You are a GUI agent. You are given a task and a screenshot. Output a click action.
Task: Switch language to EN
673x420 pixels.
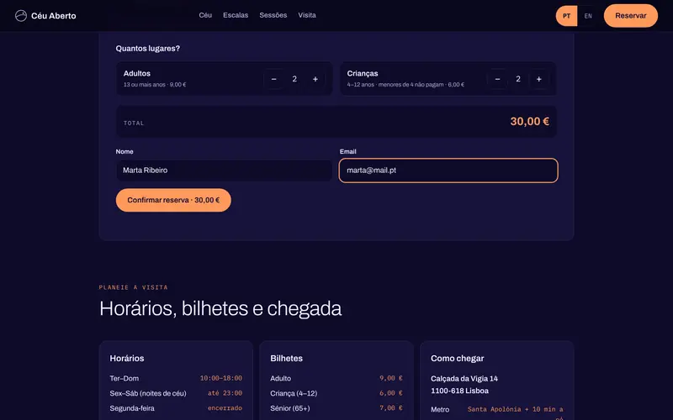pos(588,16)
